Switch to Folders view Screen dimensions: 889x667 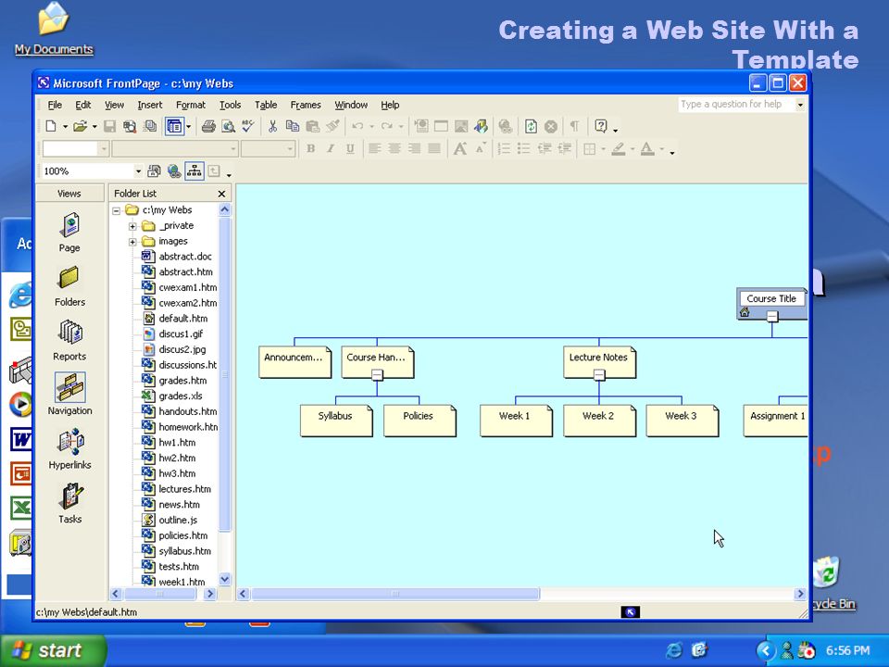[69, 286]
